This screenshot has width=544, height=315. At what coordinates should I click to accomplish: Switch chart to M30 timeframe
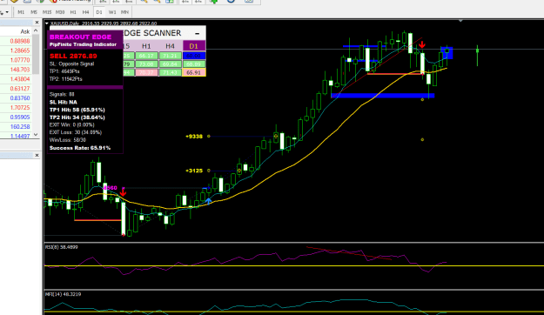click(x=60, y=12)
